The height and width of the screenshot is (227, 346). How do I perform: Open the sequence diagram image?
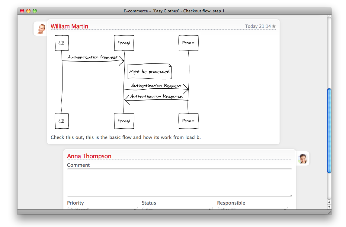click(x=127, y=82)
